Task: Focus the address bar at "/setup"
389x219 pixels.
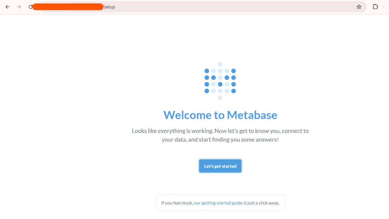Action: tap(109, 7)
